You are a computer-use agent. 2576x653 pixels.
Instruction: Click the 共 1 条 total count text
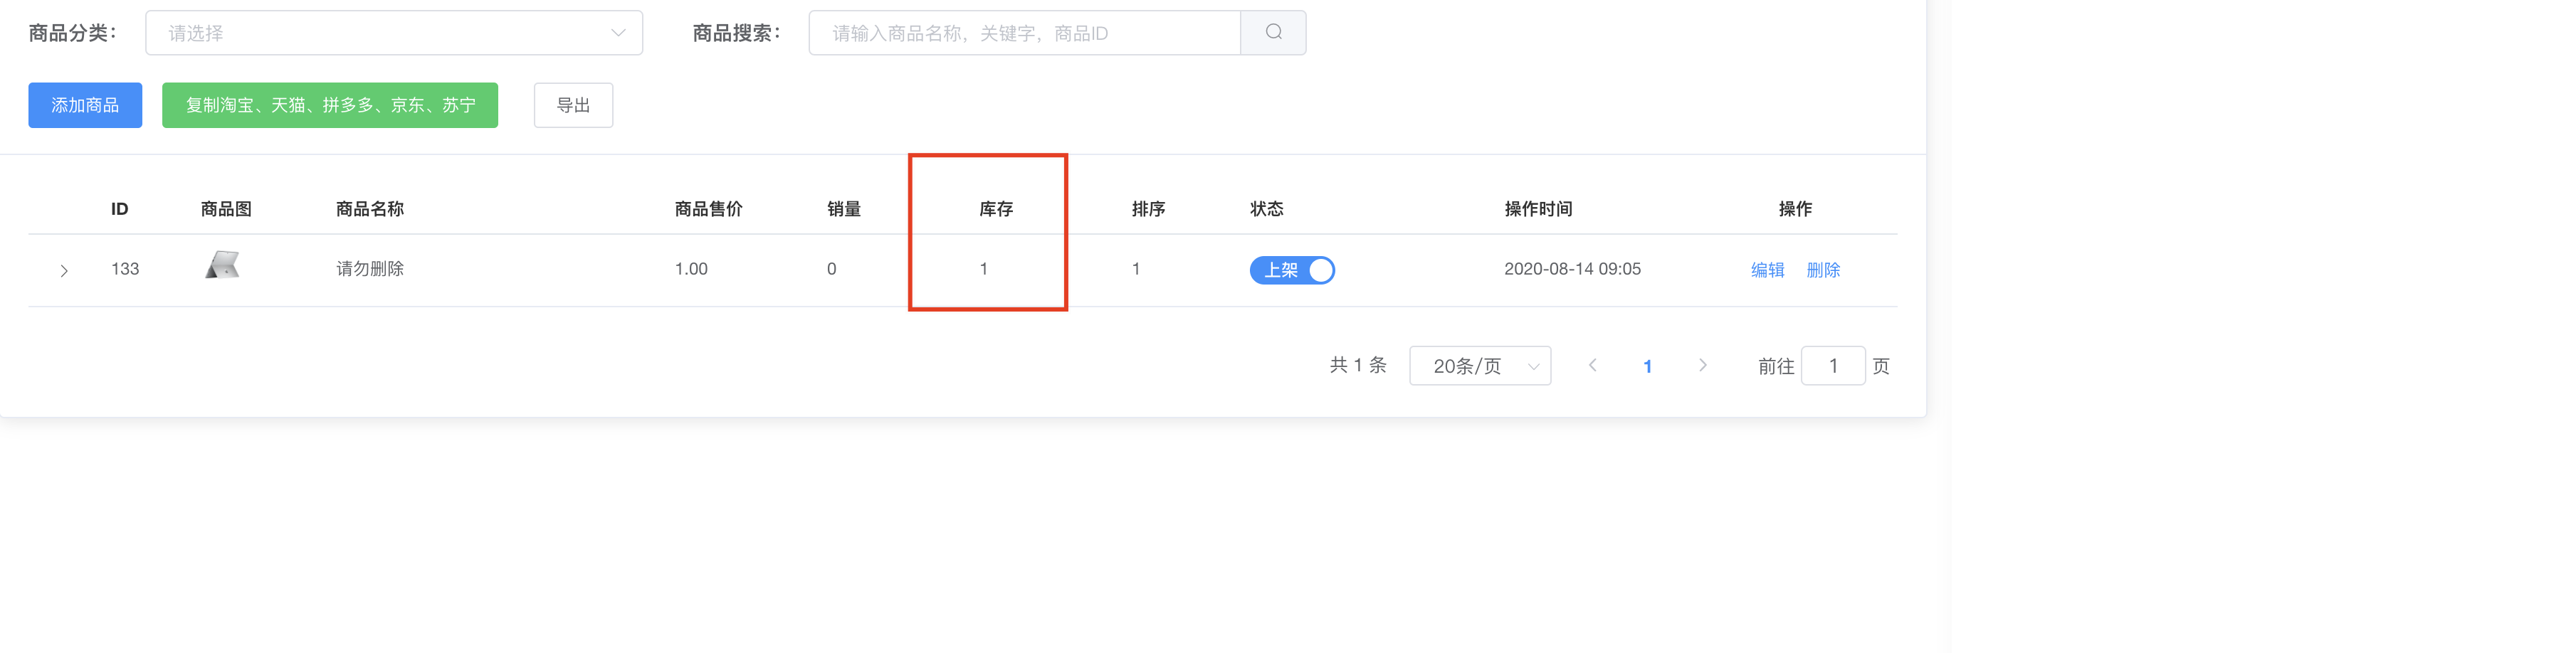pos(1358,365)
